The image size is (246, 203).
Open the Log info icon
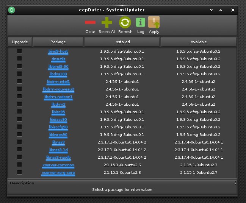click(141, 22)
